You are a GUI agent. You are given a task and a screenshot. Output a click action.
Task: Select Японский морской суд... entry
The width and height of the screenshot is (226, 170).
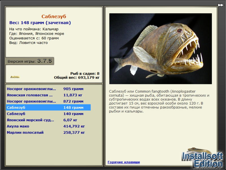point(48,120)
